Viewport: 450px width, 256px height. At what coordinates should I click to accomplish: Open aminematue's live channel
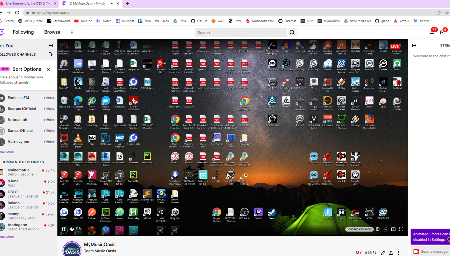[28, 172]
